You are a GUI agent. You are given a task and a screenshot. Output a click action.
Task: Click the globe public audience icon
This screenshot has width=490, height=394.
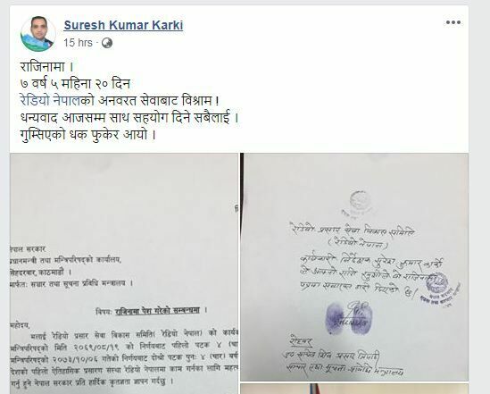pyautogui.click(x=107, y=43)
